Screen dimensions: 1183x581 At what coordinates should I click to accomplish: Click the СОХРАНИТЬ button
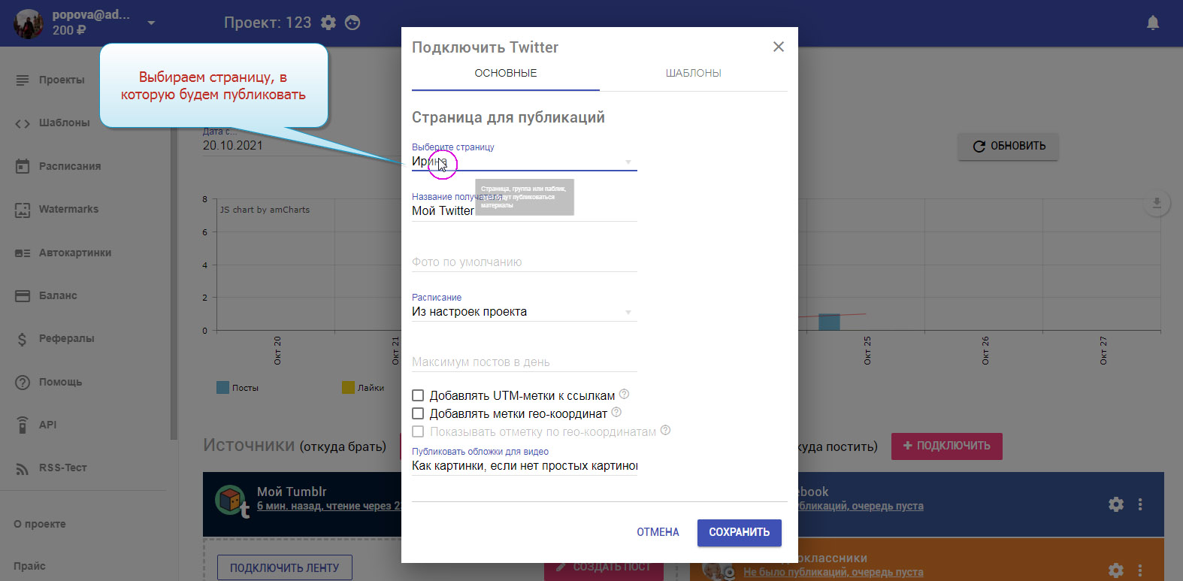[x=739, y=532]
